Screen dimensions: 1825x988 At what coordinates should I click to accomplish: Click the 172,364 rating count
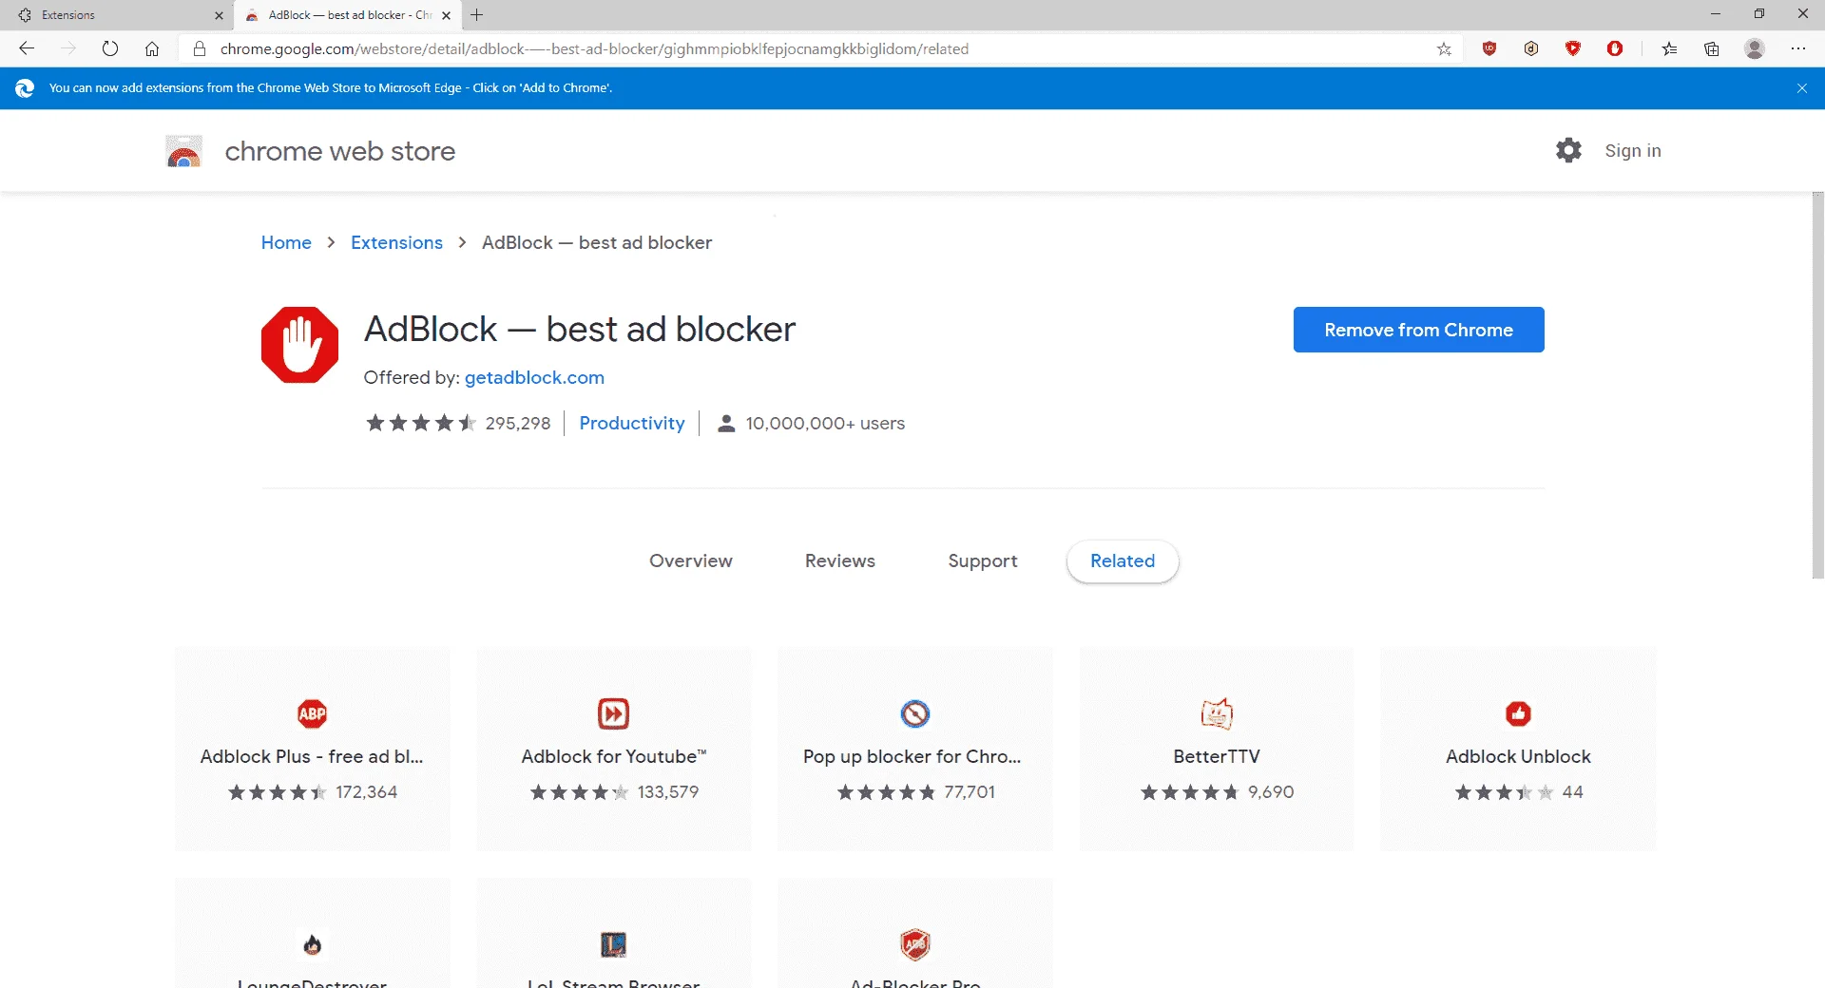367,791
